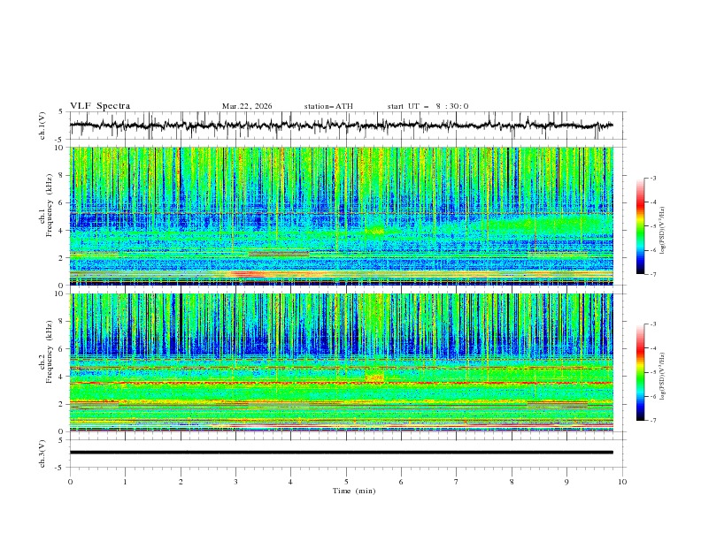The width and height of the screenshot is (701, 541).
Task: Click time axis tick label "6"
Action: point(401,482)
